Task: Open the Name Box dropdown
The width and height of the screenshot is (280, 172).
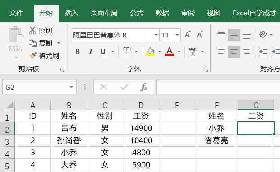Action: [71, 87]
